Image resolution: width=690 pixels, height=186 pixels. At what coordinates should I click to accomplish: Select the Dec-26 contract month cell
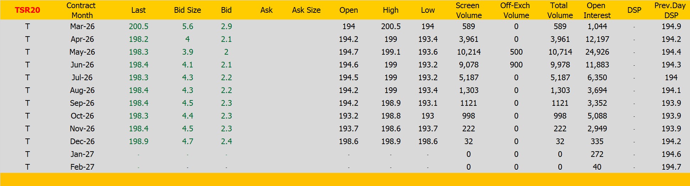82,142
